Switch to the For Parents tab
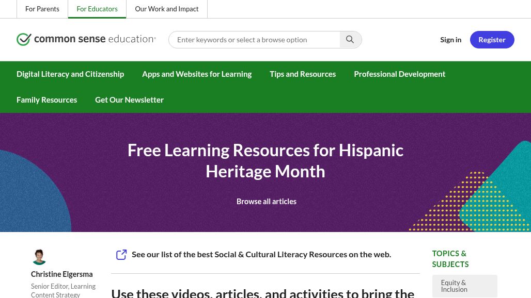The width and height of the screenshot is (531, 298). (x=42, y=9)
